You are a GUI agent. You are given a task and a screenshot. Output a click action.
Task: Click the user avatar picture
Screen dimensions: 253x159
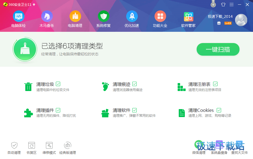[x=241, y=20]
